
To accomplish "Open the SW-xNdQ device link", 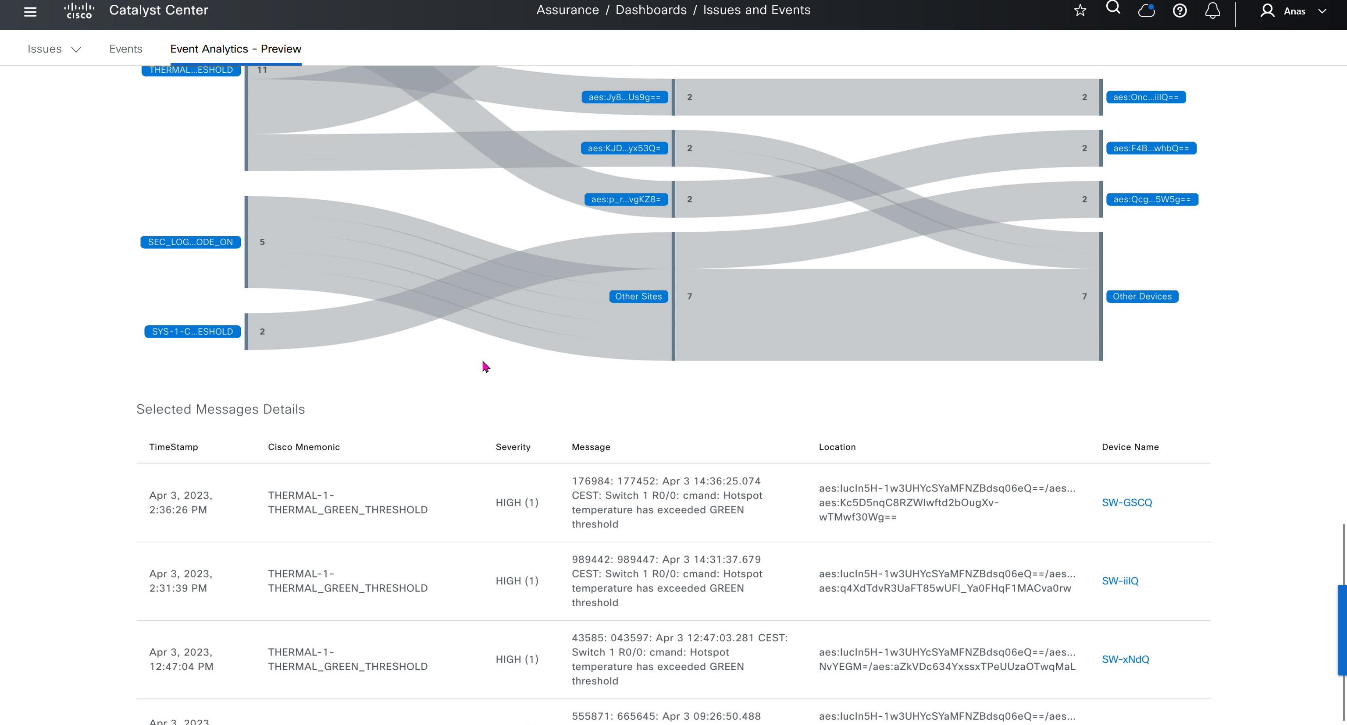I will tap(1125, 659).
